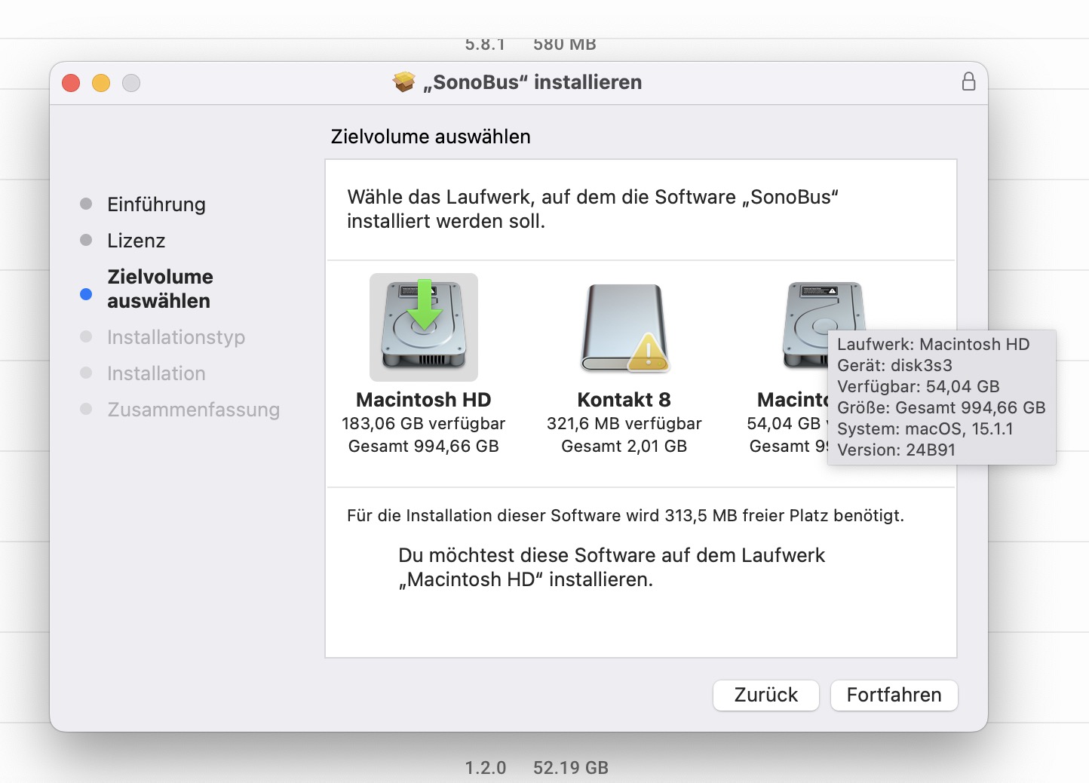This screenshot has width=1089, height=783.
Task: Jump to the Zusammenfassung sidebar step
Action: 193,410
